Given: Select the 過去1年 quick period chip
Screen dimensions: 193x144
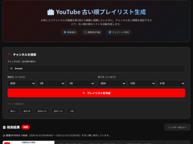Looking at the screenshot, I should click(x=27, y=111).
